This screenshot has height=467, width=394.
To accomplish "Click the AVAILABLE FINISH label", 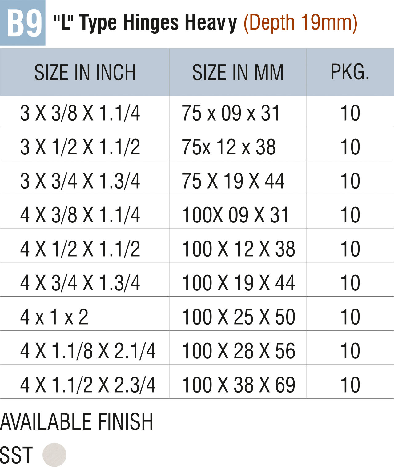I will 77,422.
